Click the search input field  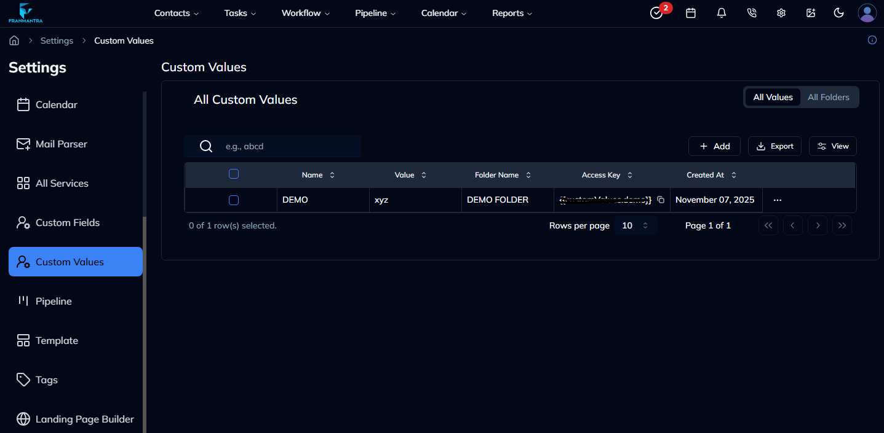274,146
